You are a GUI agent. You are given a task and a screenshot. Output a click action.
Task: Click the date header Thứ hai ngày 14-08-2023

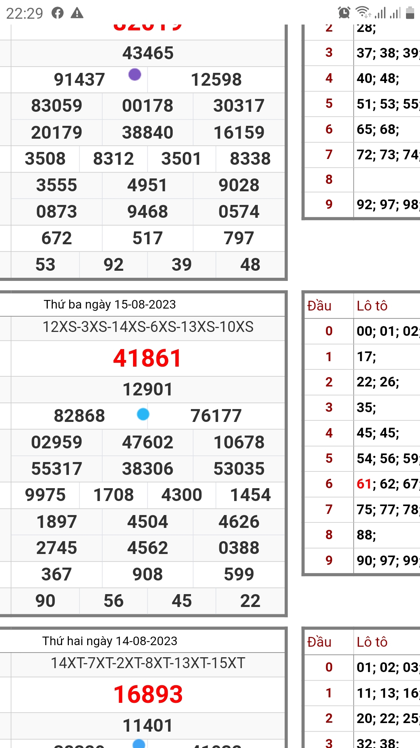(x=110, y=641)
